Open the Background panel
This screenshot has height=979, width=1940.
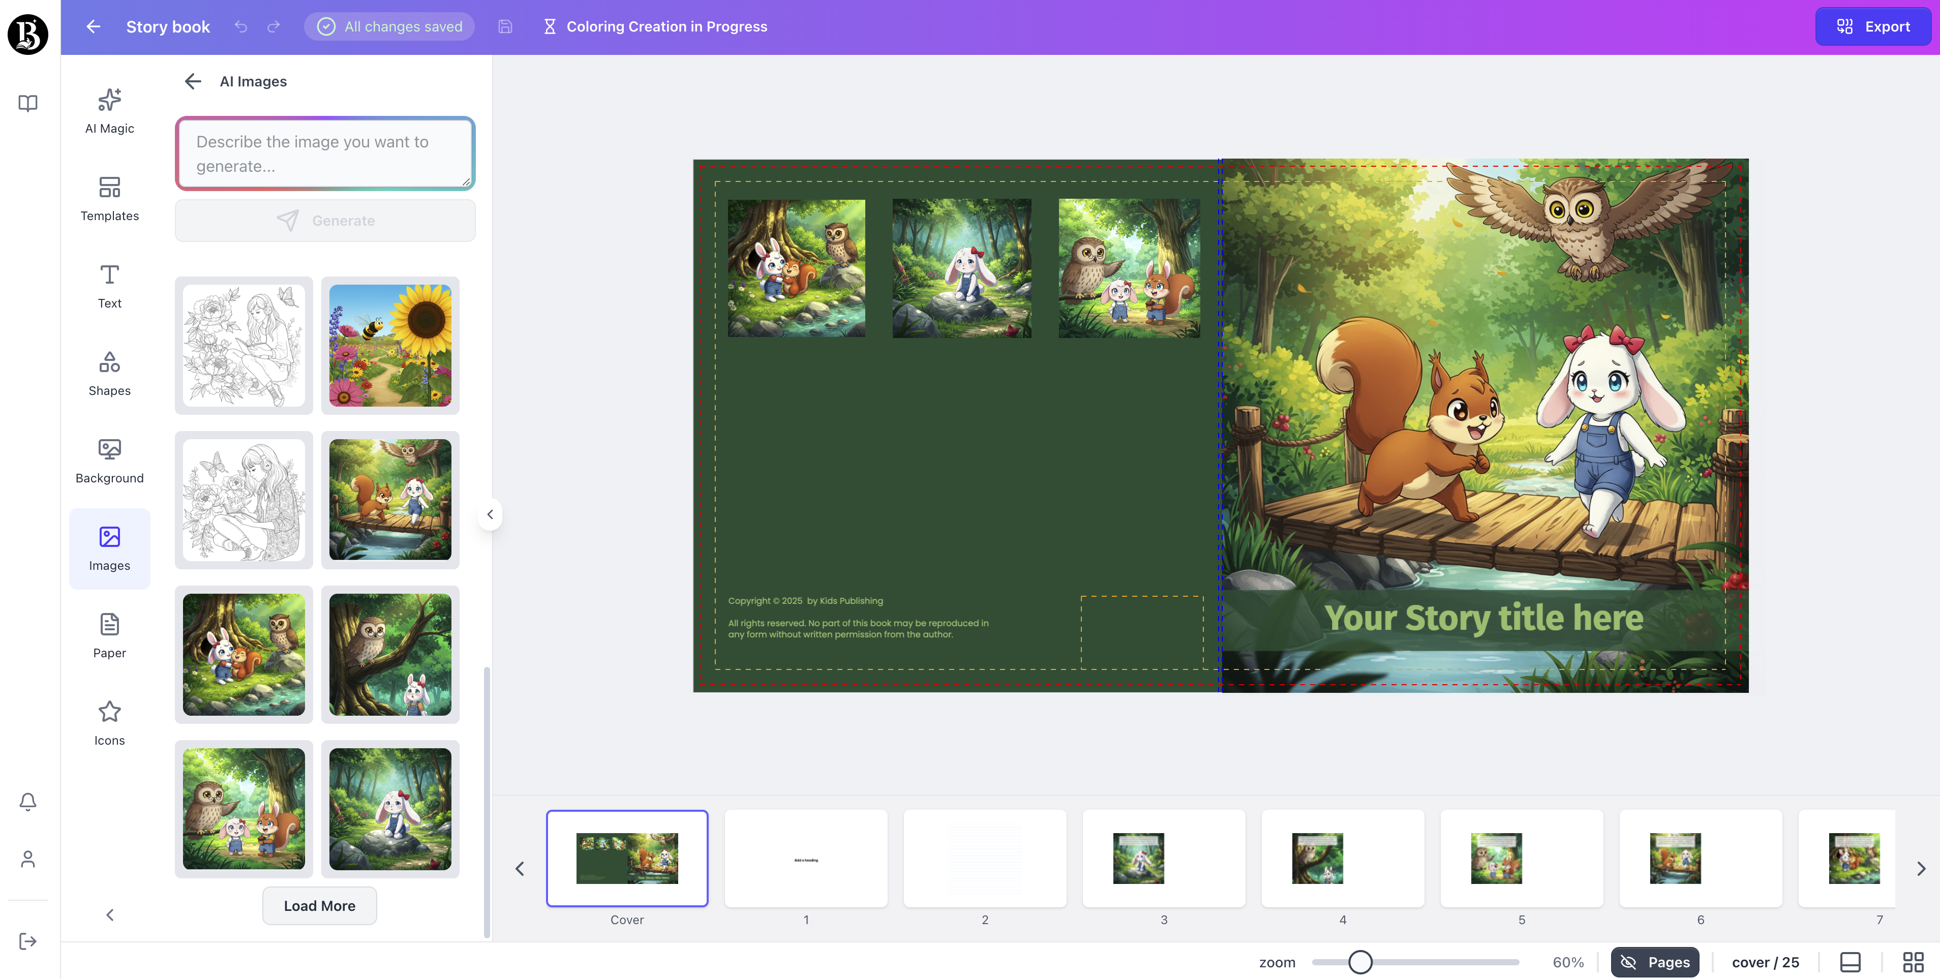pos(109,461)
